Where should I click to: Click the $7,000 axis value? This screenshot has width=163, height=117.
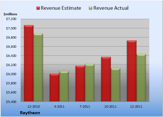(x=11, y=28)
